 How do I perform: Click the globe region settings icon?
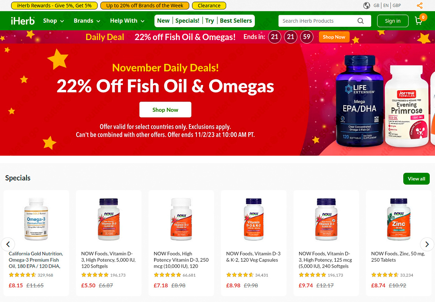point(367,6)
